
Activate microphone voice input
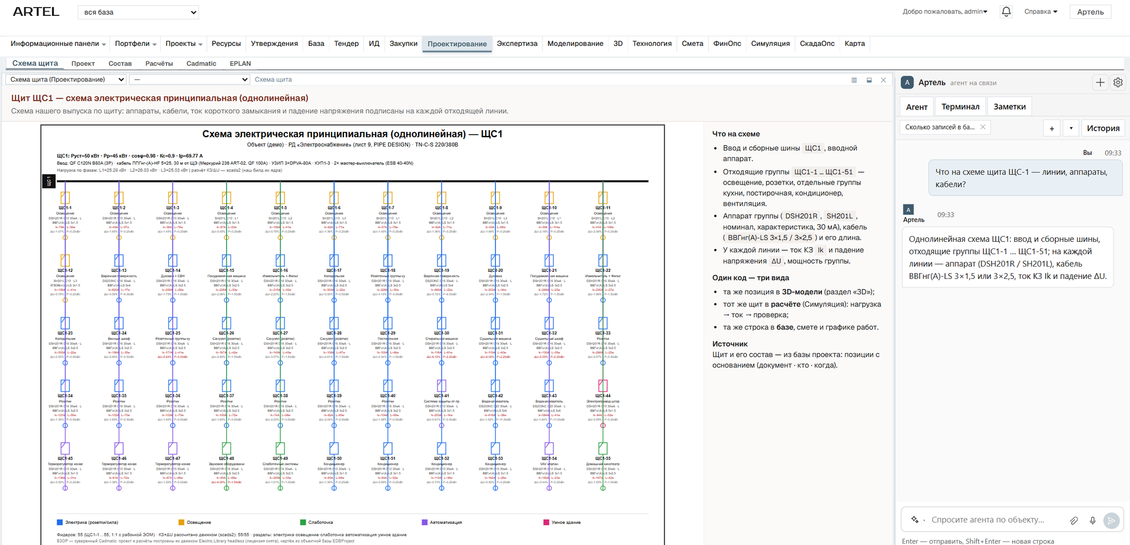(1092, 520)
